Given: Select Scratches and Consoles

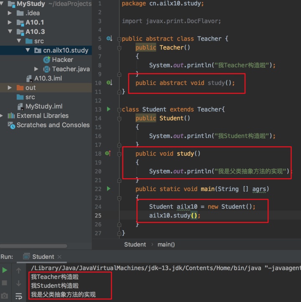Looking at the screenshot, I should [x=53, y=125].
